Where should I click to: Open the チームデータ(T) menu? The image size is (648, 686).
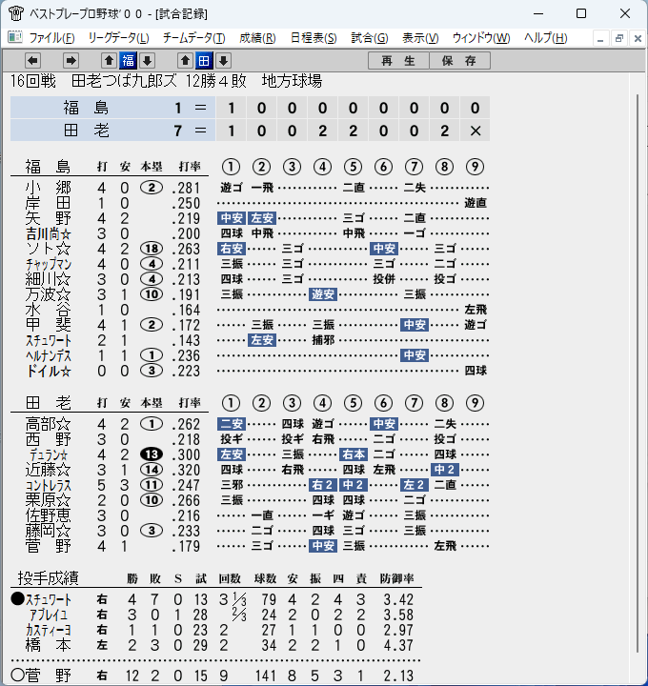193,38
